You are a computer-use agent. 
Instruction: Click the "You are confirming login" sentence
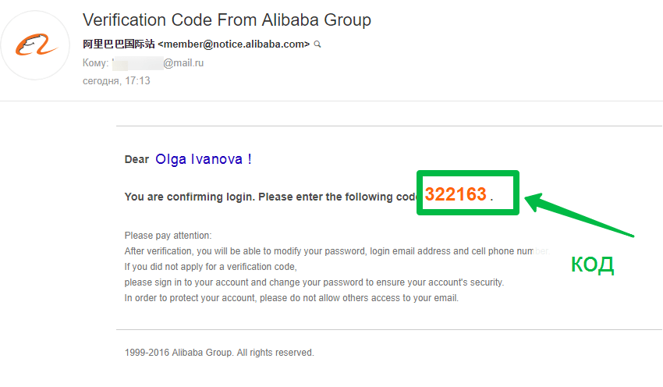265,197
